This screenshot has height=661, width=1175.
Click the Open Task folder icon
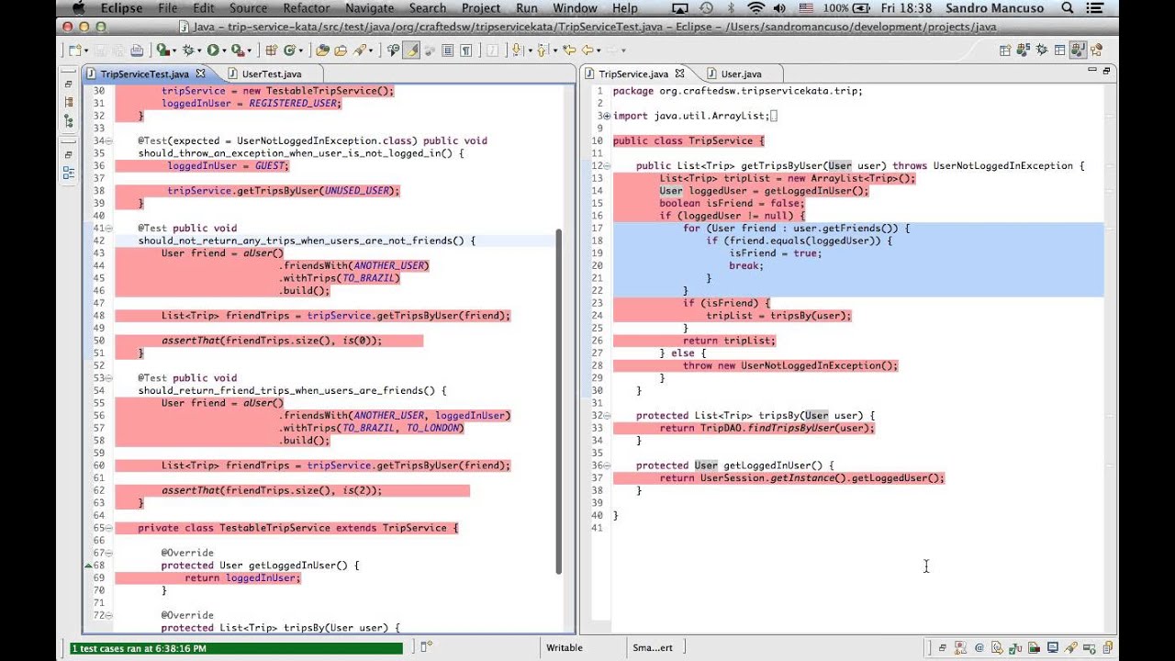pyautogui.click(x=341, y=50)
